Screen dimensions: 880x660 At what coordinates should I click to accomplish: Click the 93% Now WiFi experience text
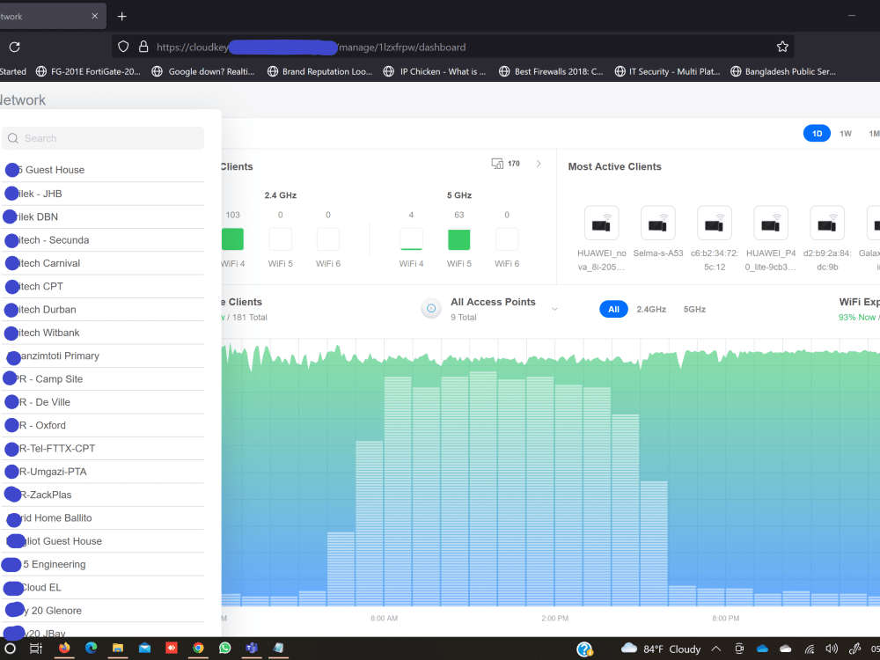[x=856, y=318]
